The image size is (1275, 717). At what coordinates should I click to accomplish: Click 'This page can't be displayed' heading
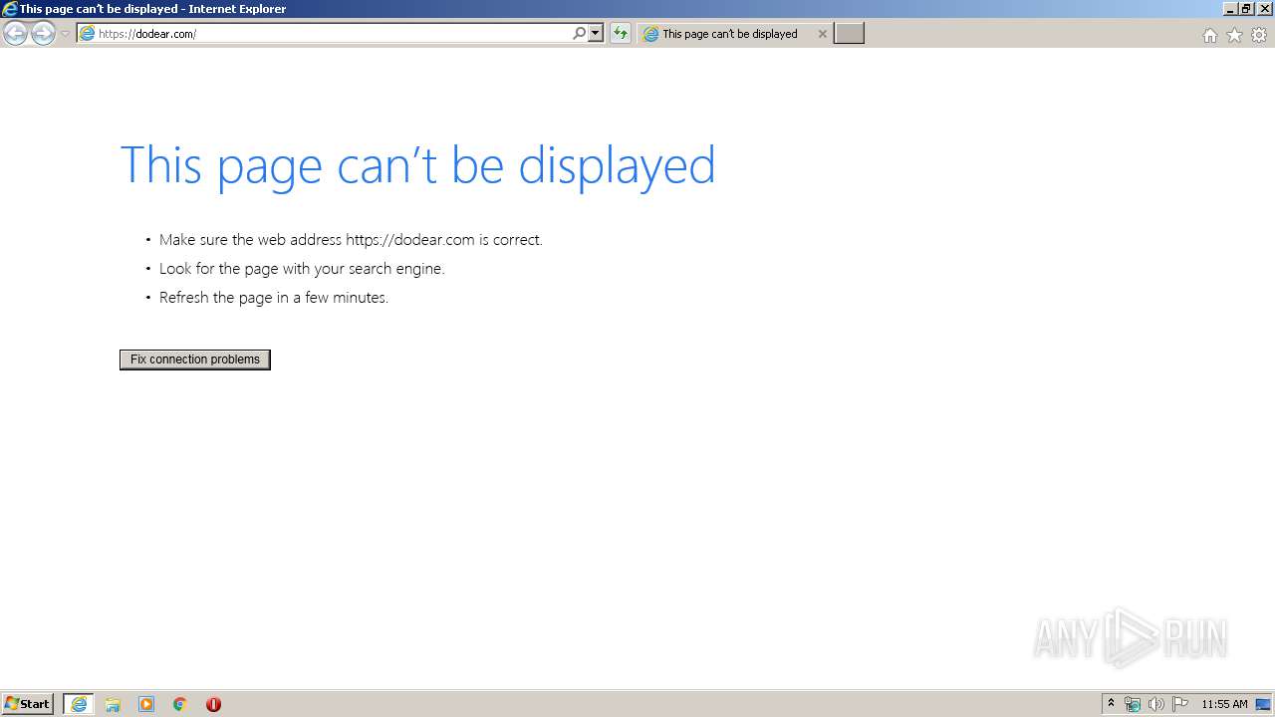417,165
